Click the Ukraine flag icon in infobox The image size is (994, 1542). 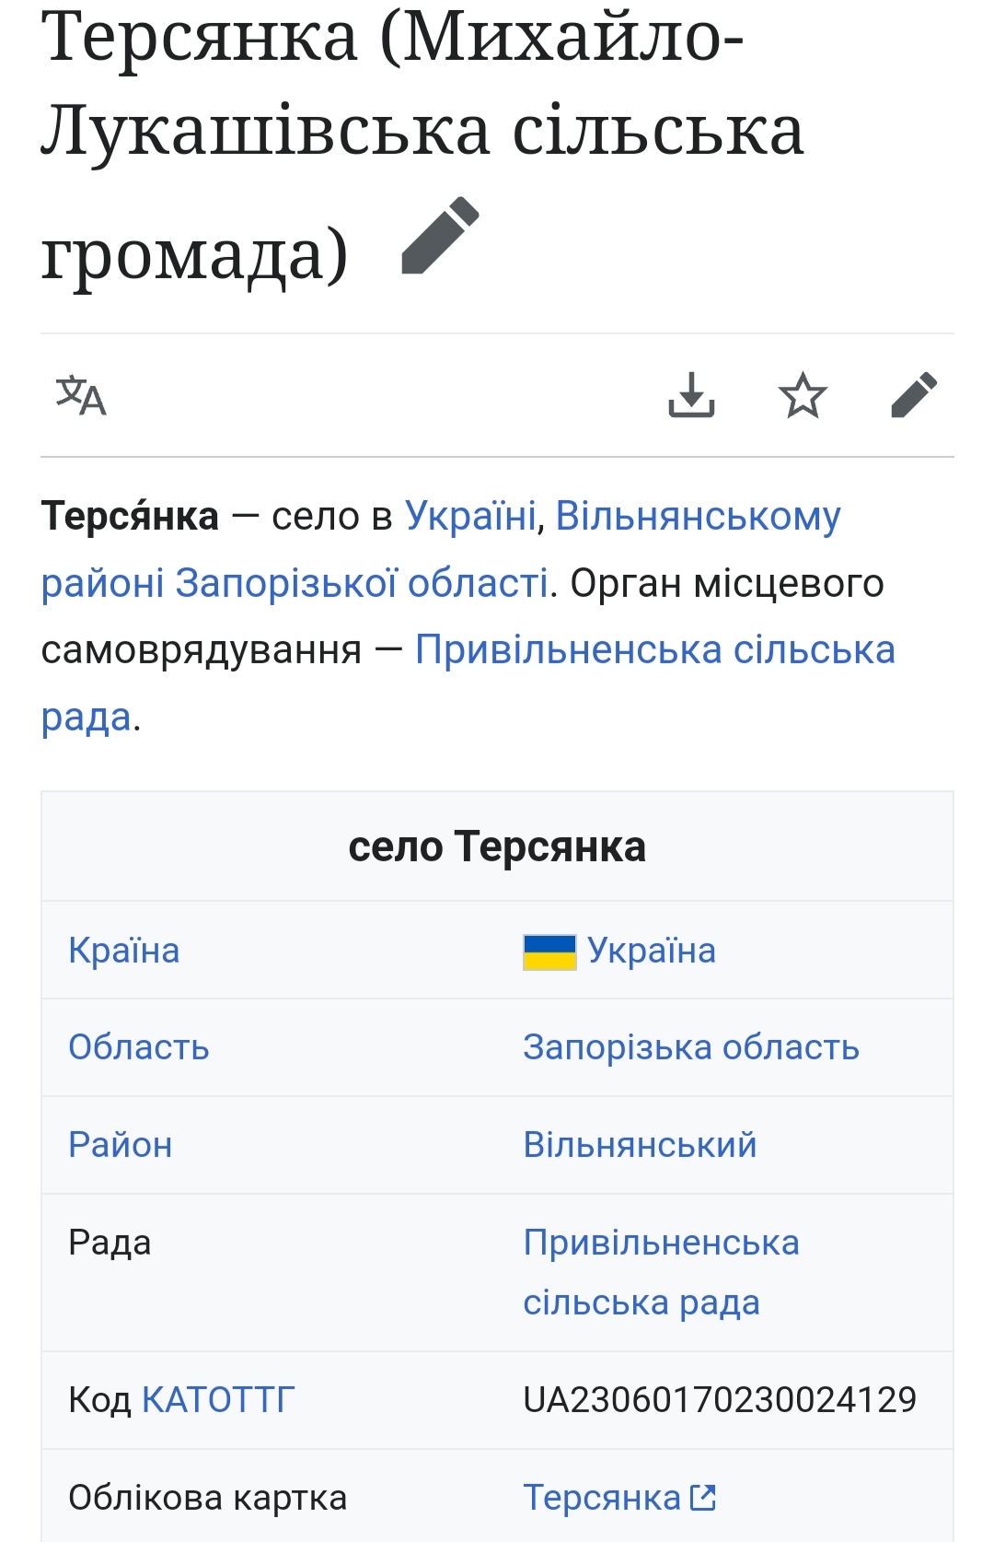[x=549, y=952]
